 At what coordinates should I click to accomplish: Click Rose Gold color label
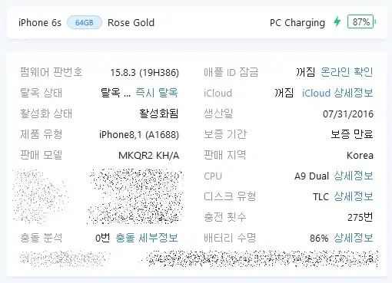[131, 23]
